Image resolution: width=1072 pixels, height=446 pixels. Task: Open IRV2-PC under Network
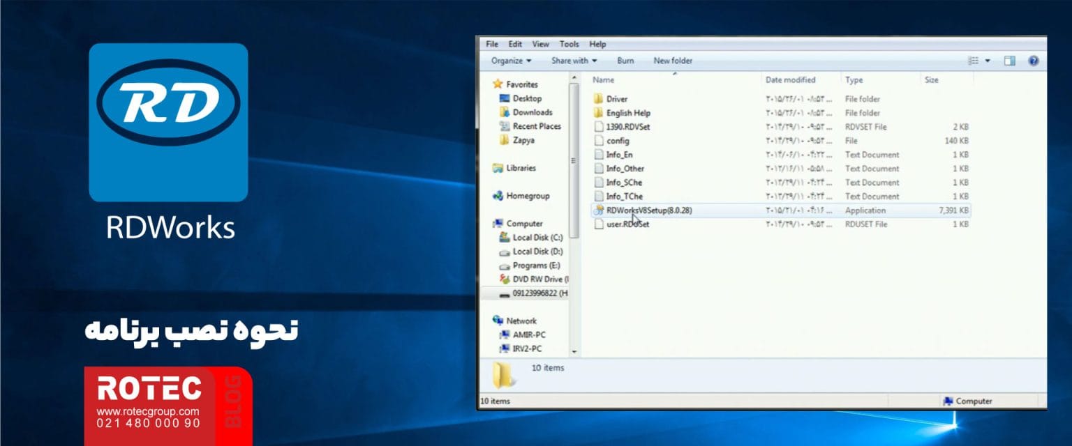point(527,348)
